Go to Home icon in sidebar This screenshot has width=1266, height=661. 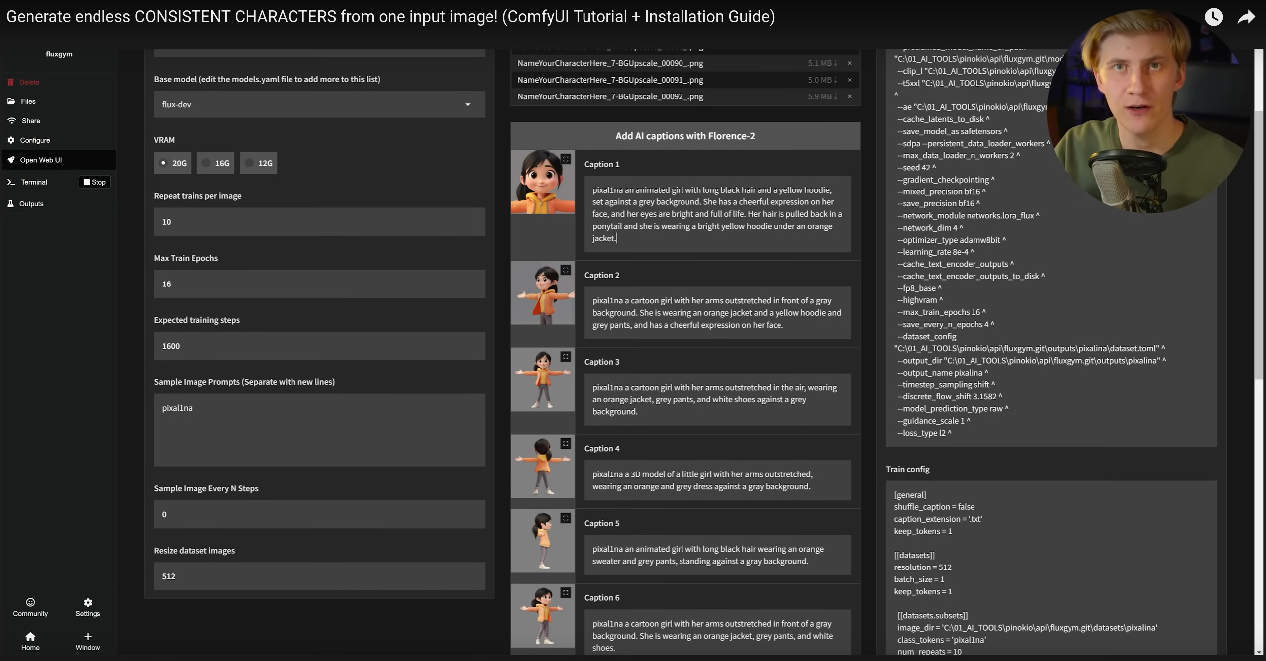[30, 636]
